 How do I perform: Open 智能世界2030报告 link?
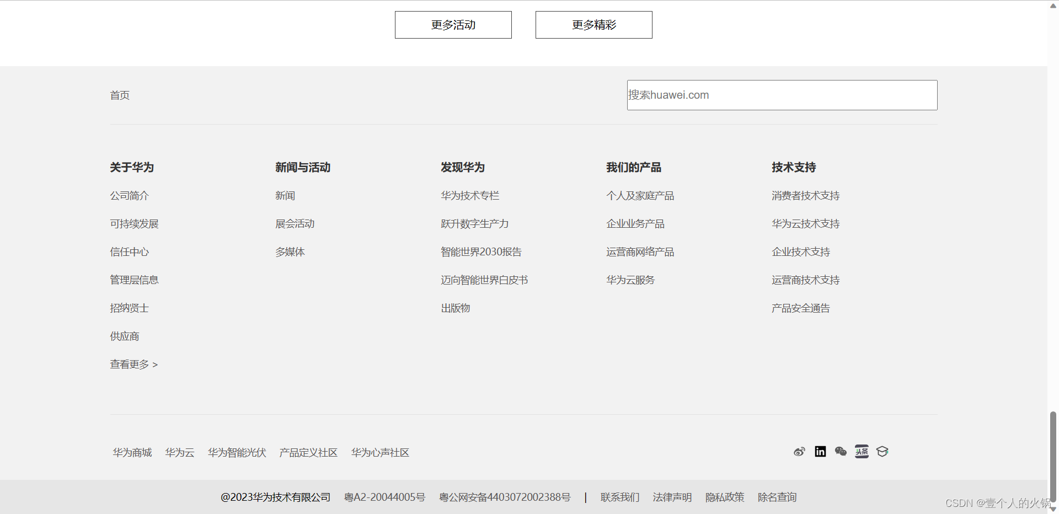[482, 252]
